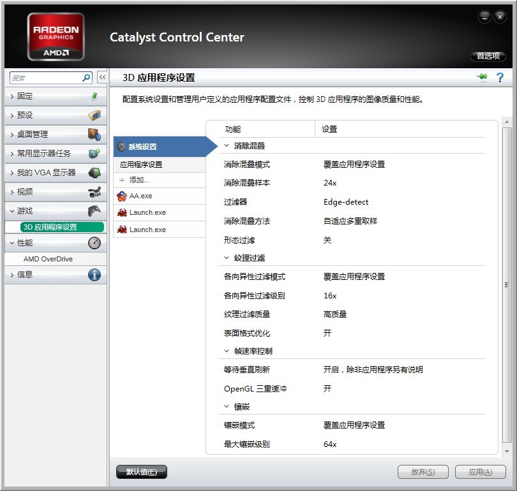Image resolution: width=517 pixels, height=491 pixels.
Task: Toggle 表面格式优化 setting 开
Action: (x=327, y=333)
